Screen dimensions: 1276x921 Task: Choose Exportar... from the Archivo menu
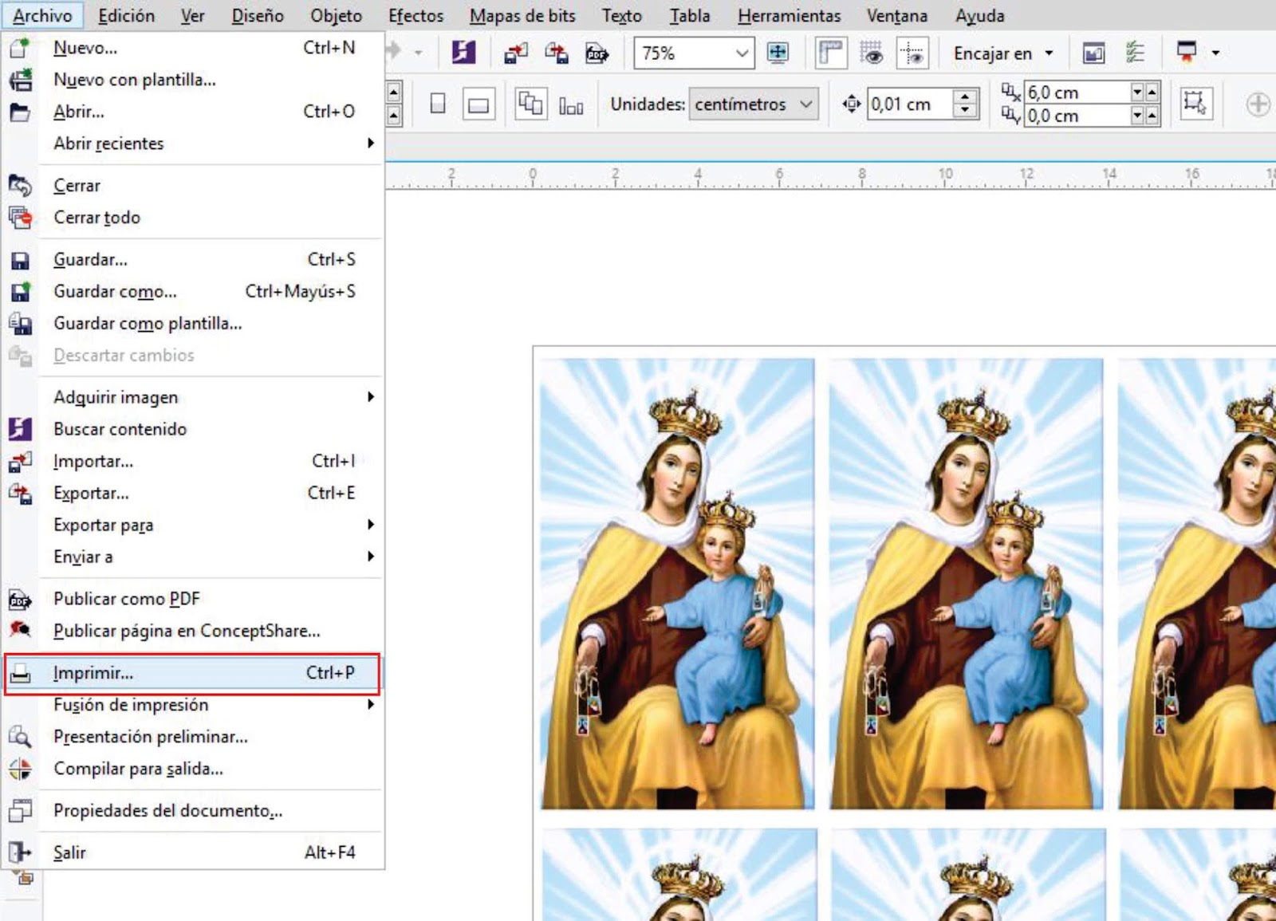pyautogui.click(x=192, y=493)
